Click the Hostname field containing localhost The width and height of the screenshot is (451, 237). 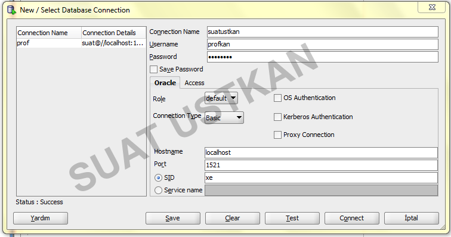[322, 152]
